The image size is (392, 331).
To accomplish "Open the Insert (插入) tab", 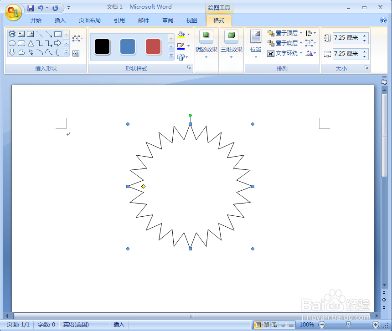I will (60, 20).
